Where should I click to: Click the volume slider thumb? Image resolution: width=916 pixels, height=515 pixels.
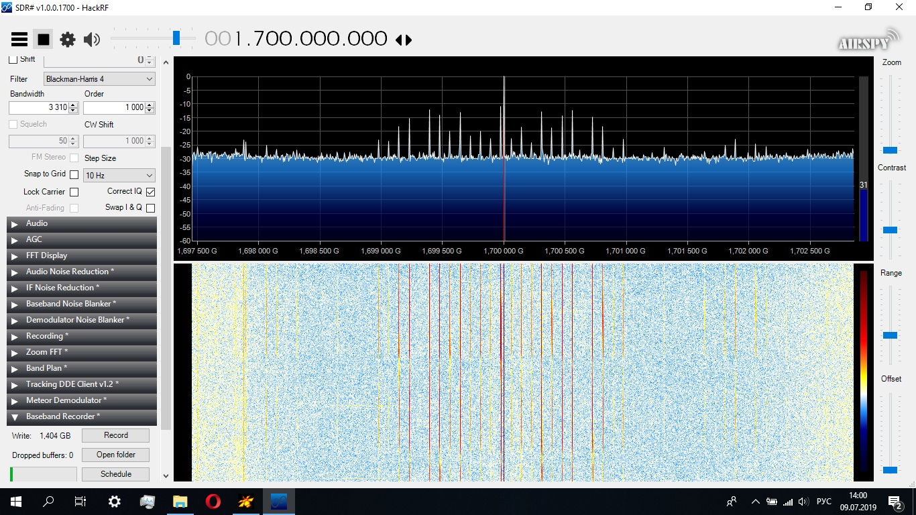[176, 38]
